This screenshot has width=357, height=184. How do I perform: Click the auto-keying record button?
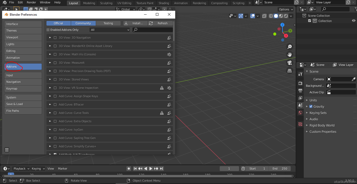tap(129, 169)
